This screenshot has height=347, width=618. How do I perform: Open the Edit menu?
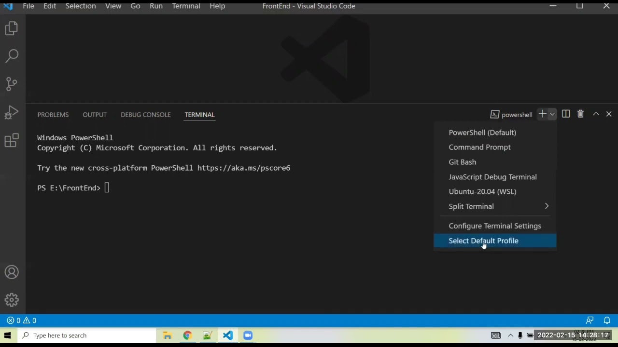(50, 6)
